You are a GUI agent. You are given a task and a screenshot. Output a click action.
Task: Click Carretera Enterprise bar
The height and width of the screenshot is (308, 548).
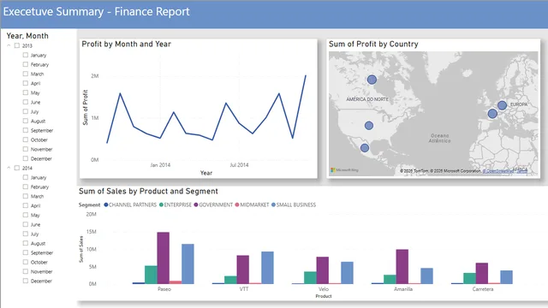point(470,278)
